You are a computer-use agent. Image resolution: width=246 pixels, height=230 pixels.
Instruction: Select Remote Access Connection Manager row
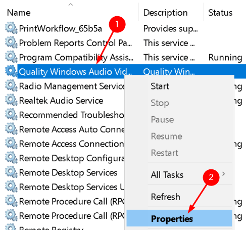(x=72, y=144)
